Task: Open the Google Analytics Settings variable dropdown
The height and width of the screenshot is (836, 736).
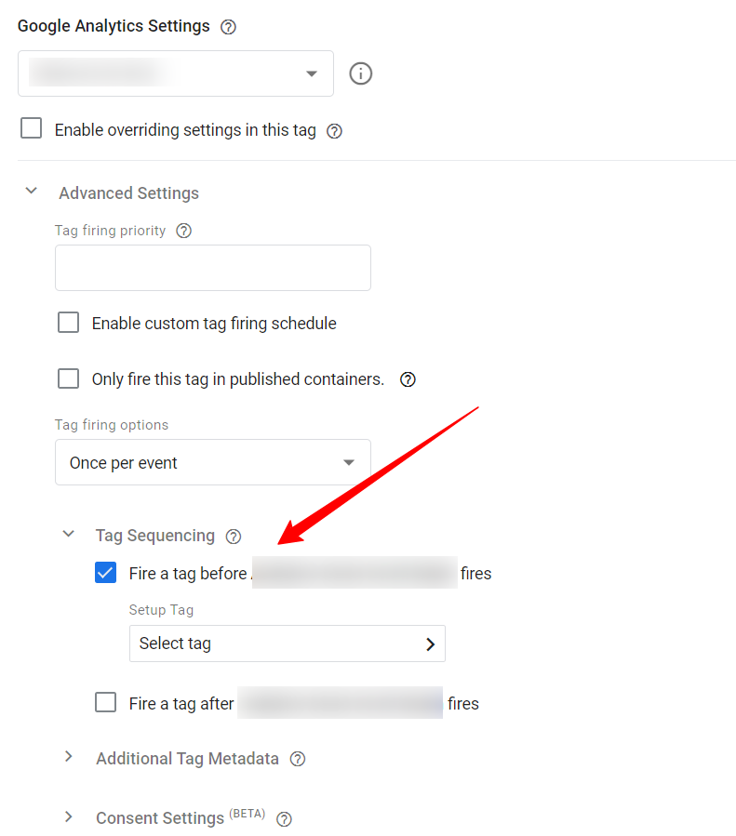Action: [x=176, y=73]
